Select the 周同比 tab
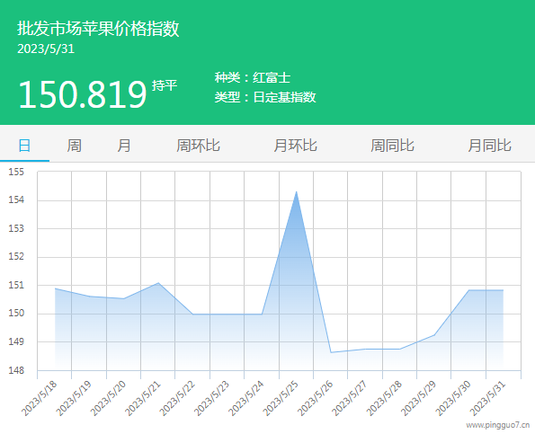535x434 pixels. tap(392, 146)
